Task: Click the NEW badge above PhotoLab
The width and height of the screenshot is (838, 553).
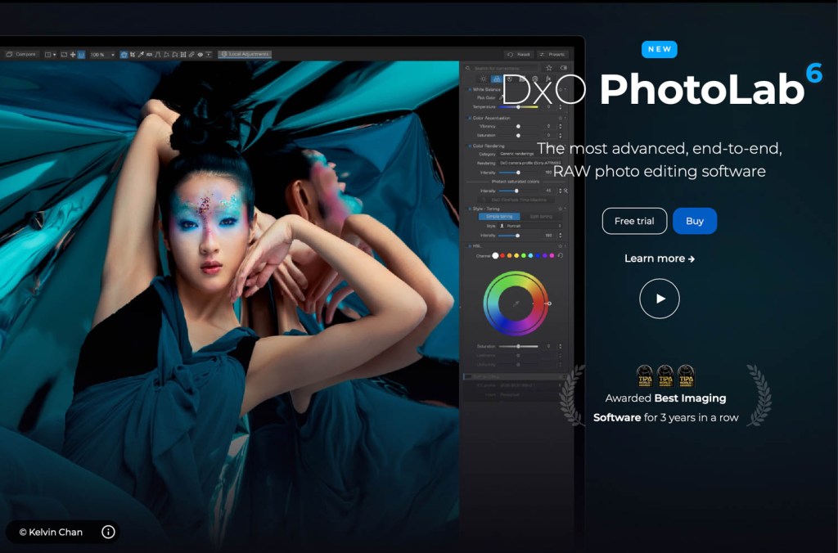Action: pyautogui.click(x=660, y=49)
